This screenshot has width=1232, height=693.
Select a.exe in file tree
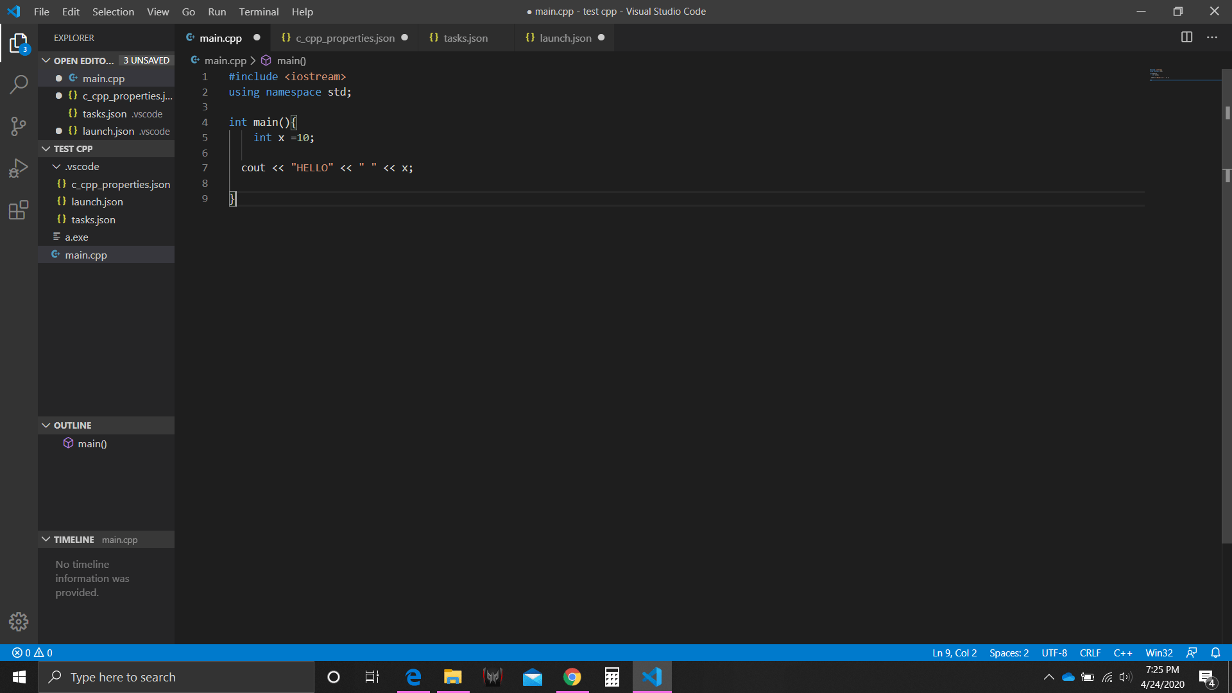pyautogui.click(x=106, y=237)
